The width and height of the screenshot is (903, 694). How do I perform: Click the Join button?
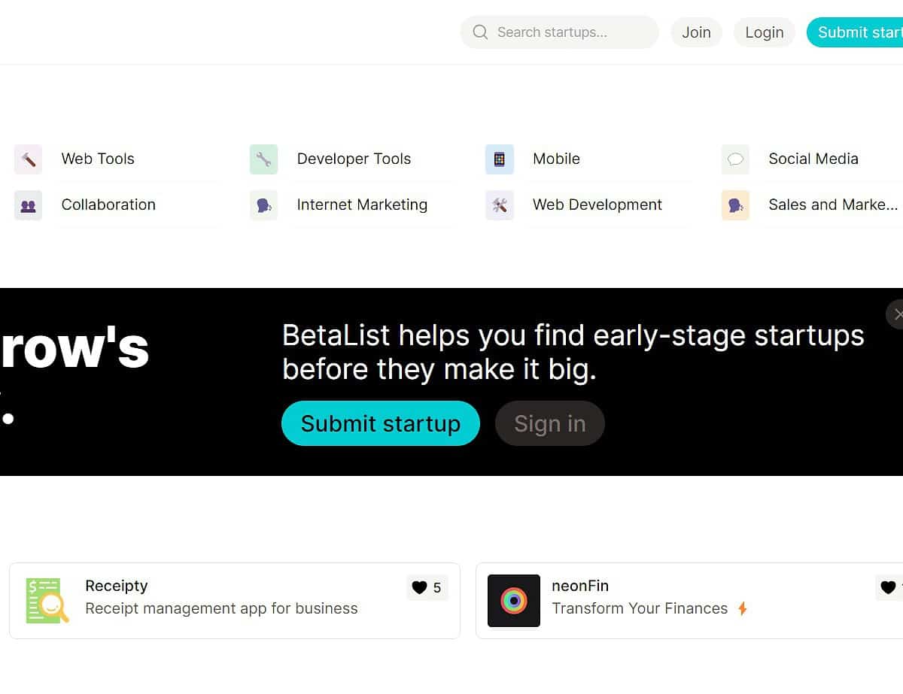pyautogui.click(x=696, y=32)
